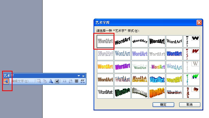Image resolution: width=209 pixels, height=118 pixels.
Task: Click the 请选择一种“艺术字”样式 label
Action: 118,31
